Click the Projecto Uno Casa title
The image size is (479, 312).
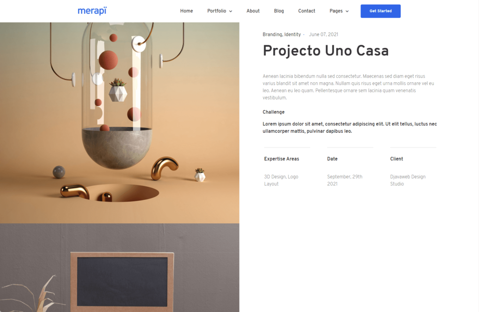point(326,50)
